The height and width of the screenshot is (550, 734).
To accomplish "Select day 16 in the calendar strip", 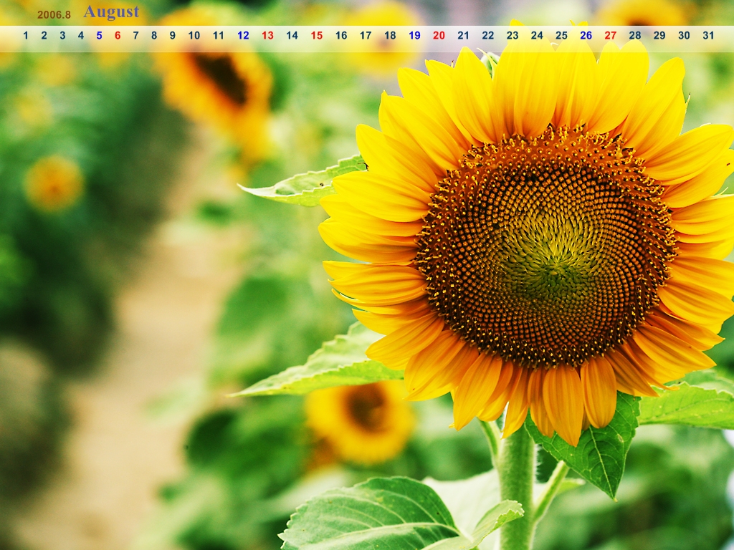I will 341,35.
